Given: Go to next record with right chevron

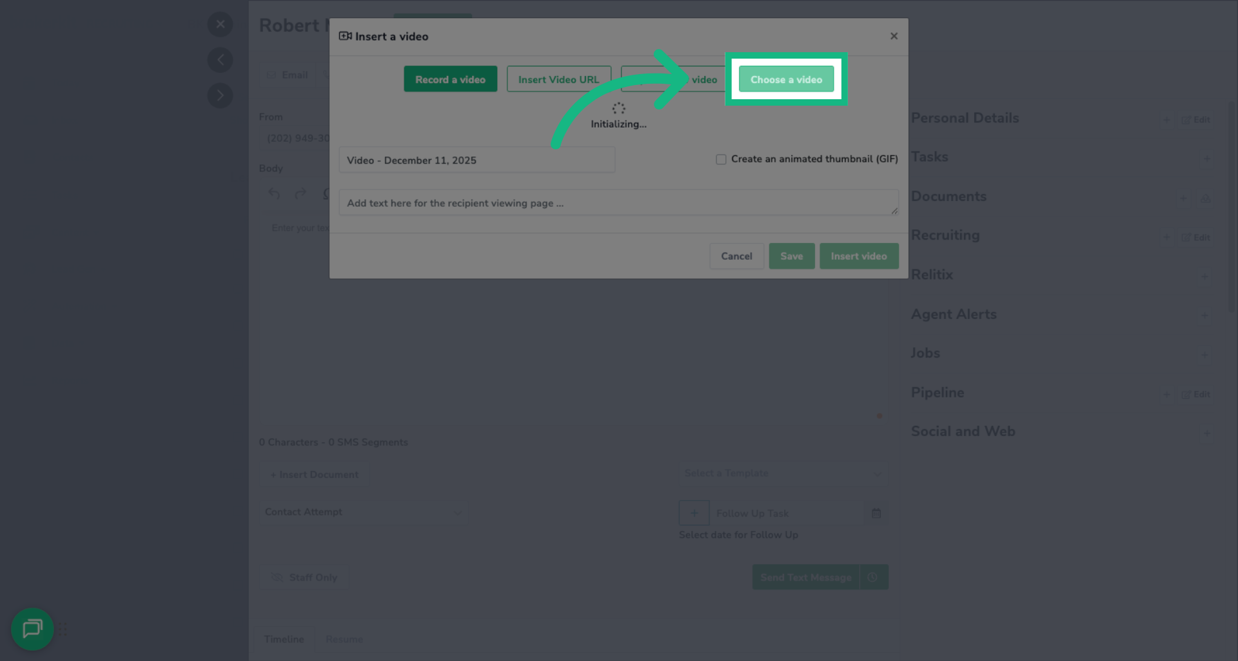Looking at the screenshot, I should coord(220,95).
